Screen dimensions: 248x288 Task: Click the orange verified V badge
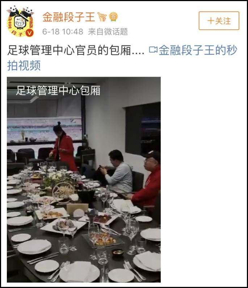pos(30,33)
